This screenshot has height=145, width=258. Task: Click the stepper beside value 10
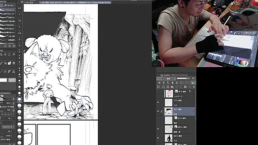coord(11,118)
